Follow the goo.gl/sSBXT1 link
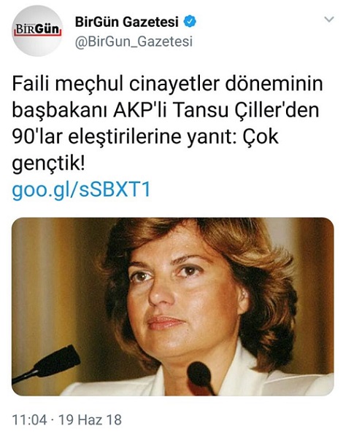343x432 pixels. (82, 190)
